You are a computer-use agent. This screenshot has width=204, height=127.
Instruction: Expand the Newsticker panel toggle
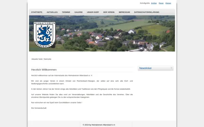coord(171,68)
